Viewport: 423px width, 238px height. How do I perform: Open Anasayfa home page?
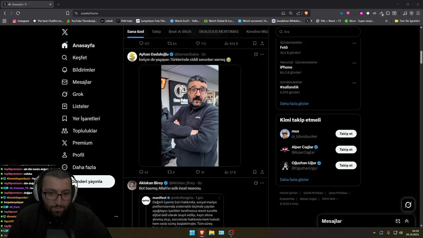(x=78, y=45)
